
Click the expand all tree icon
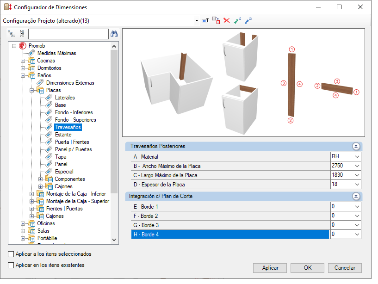(x=11, y=34)
